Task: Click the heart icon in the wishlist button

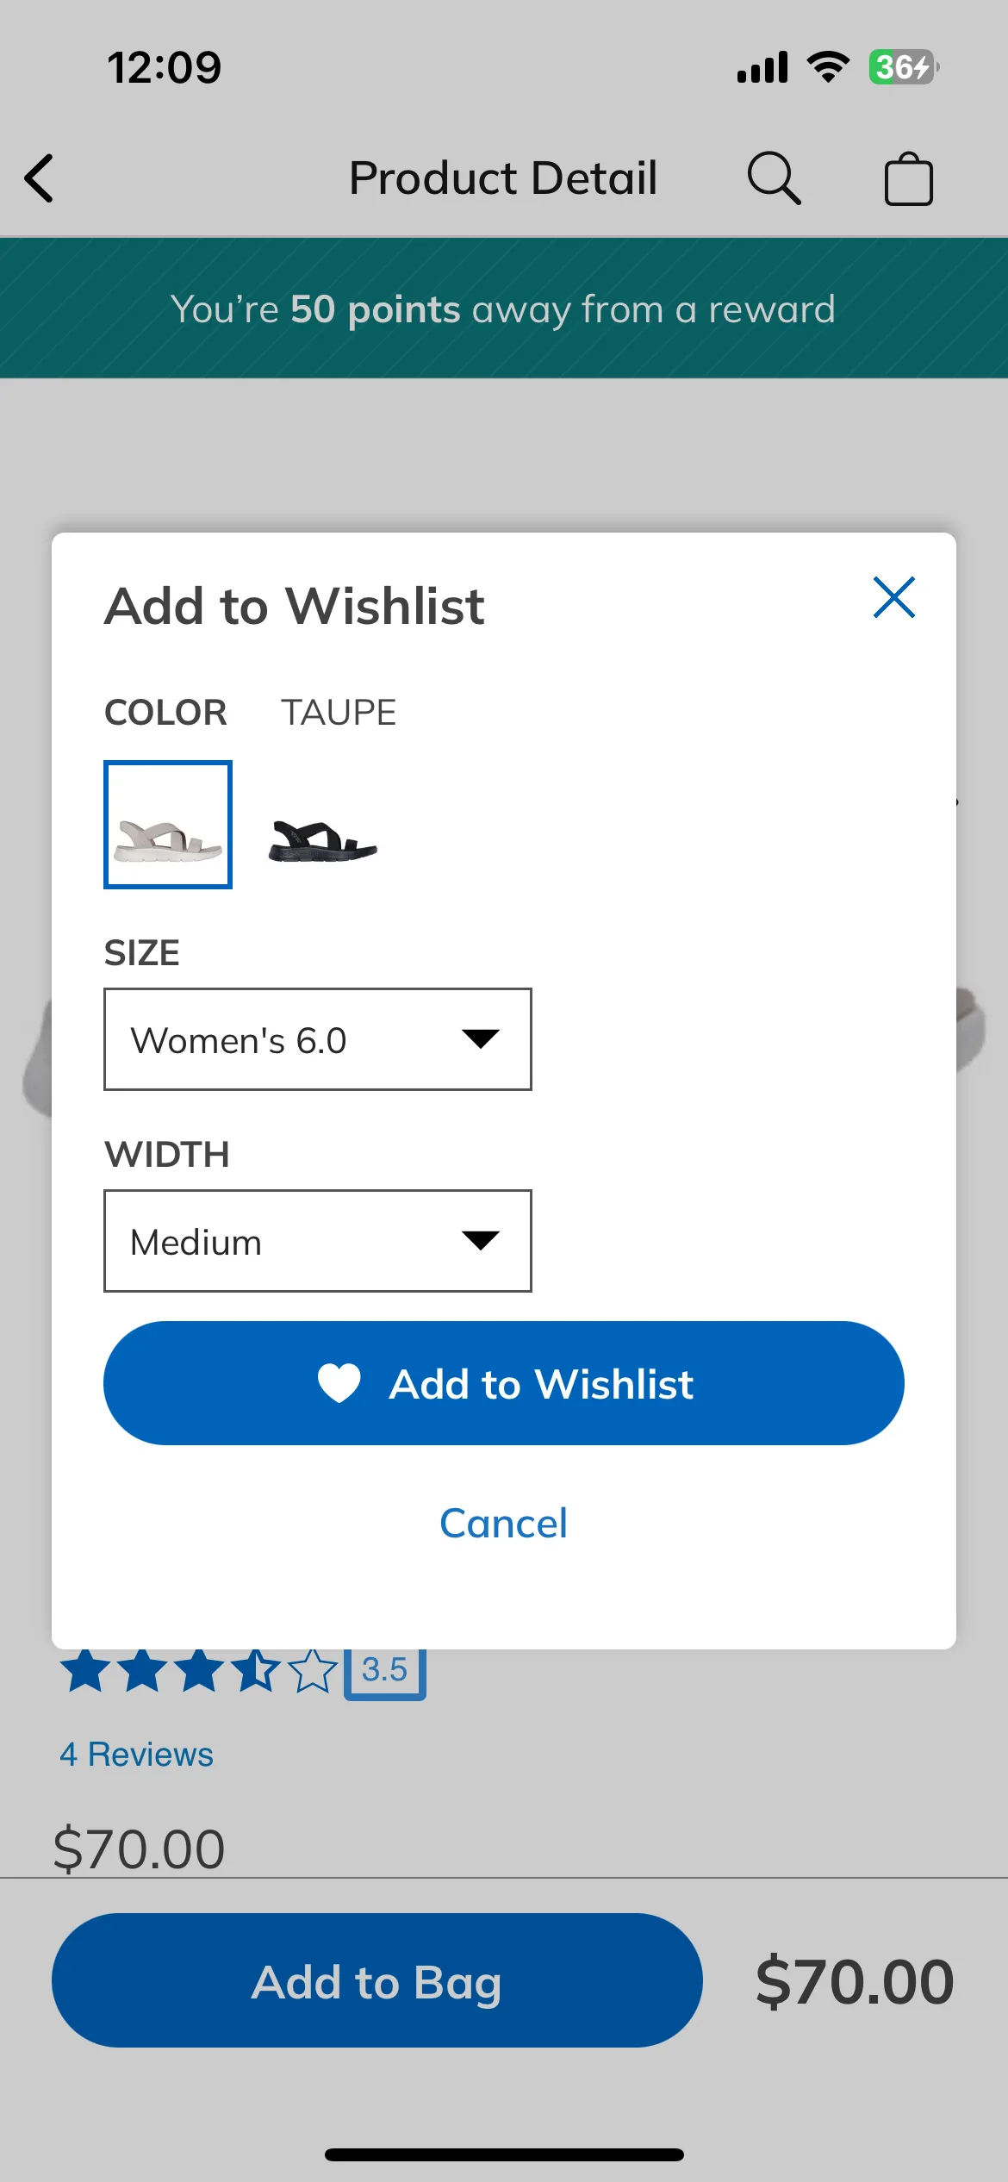Action: click(x=339, y=1383)
